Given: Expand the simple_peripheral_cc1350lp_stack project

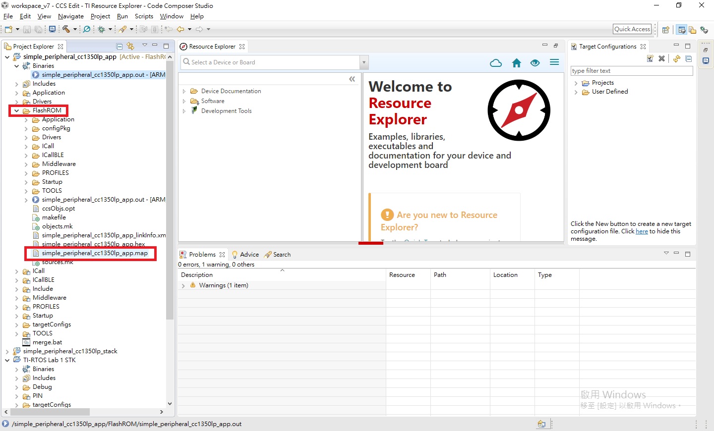Looking at the screenshot, I should tap(7, 351).
